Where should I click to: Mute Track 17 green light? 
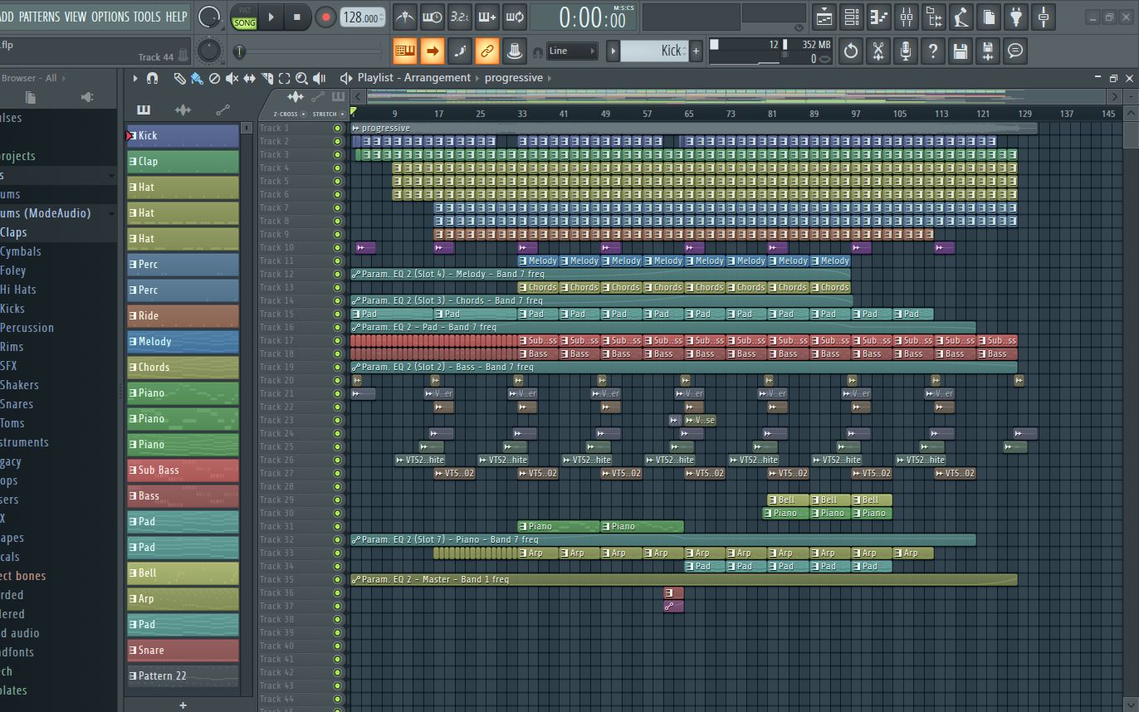pyautogui.click(x=337, y=340)
